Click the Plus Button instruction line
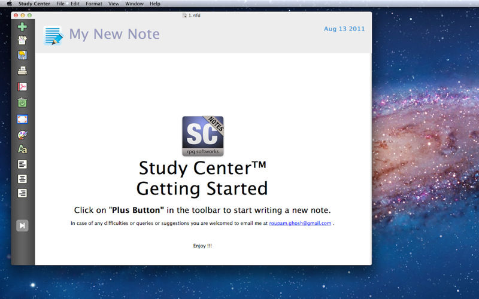The width and height of the screenshot is (479, 299). (x=202, y=210)
